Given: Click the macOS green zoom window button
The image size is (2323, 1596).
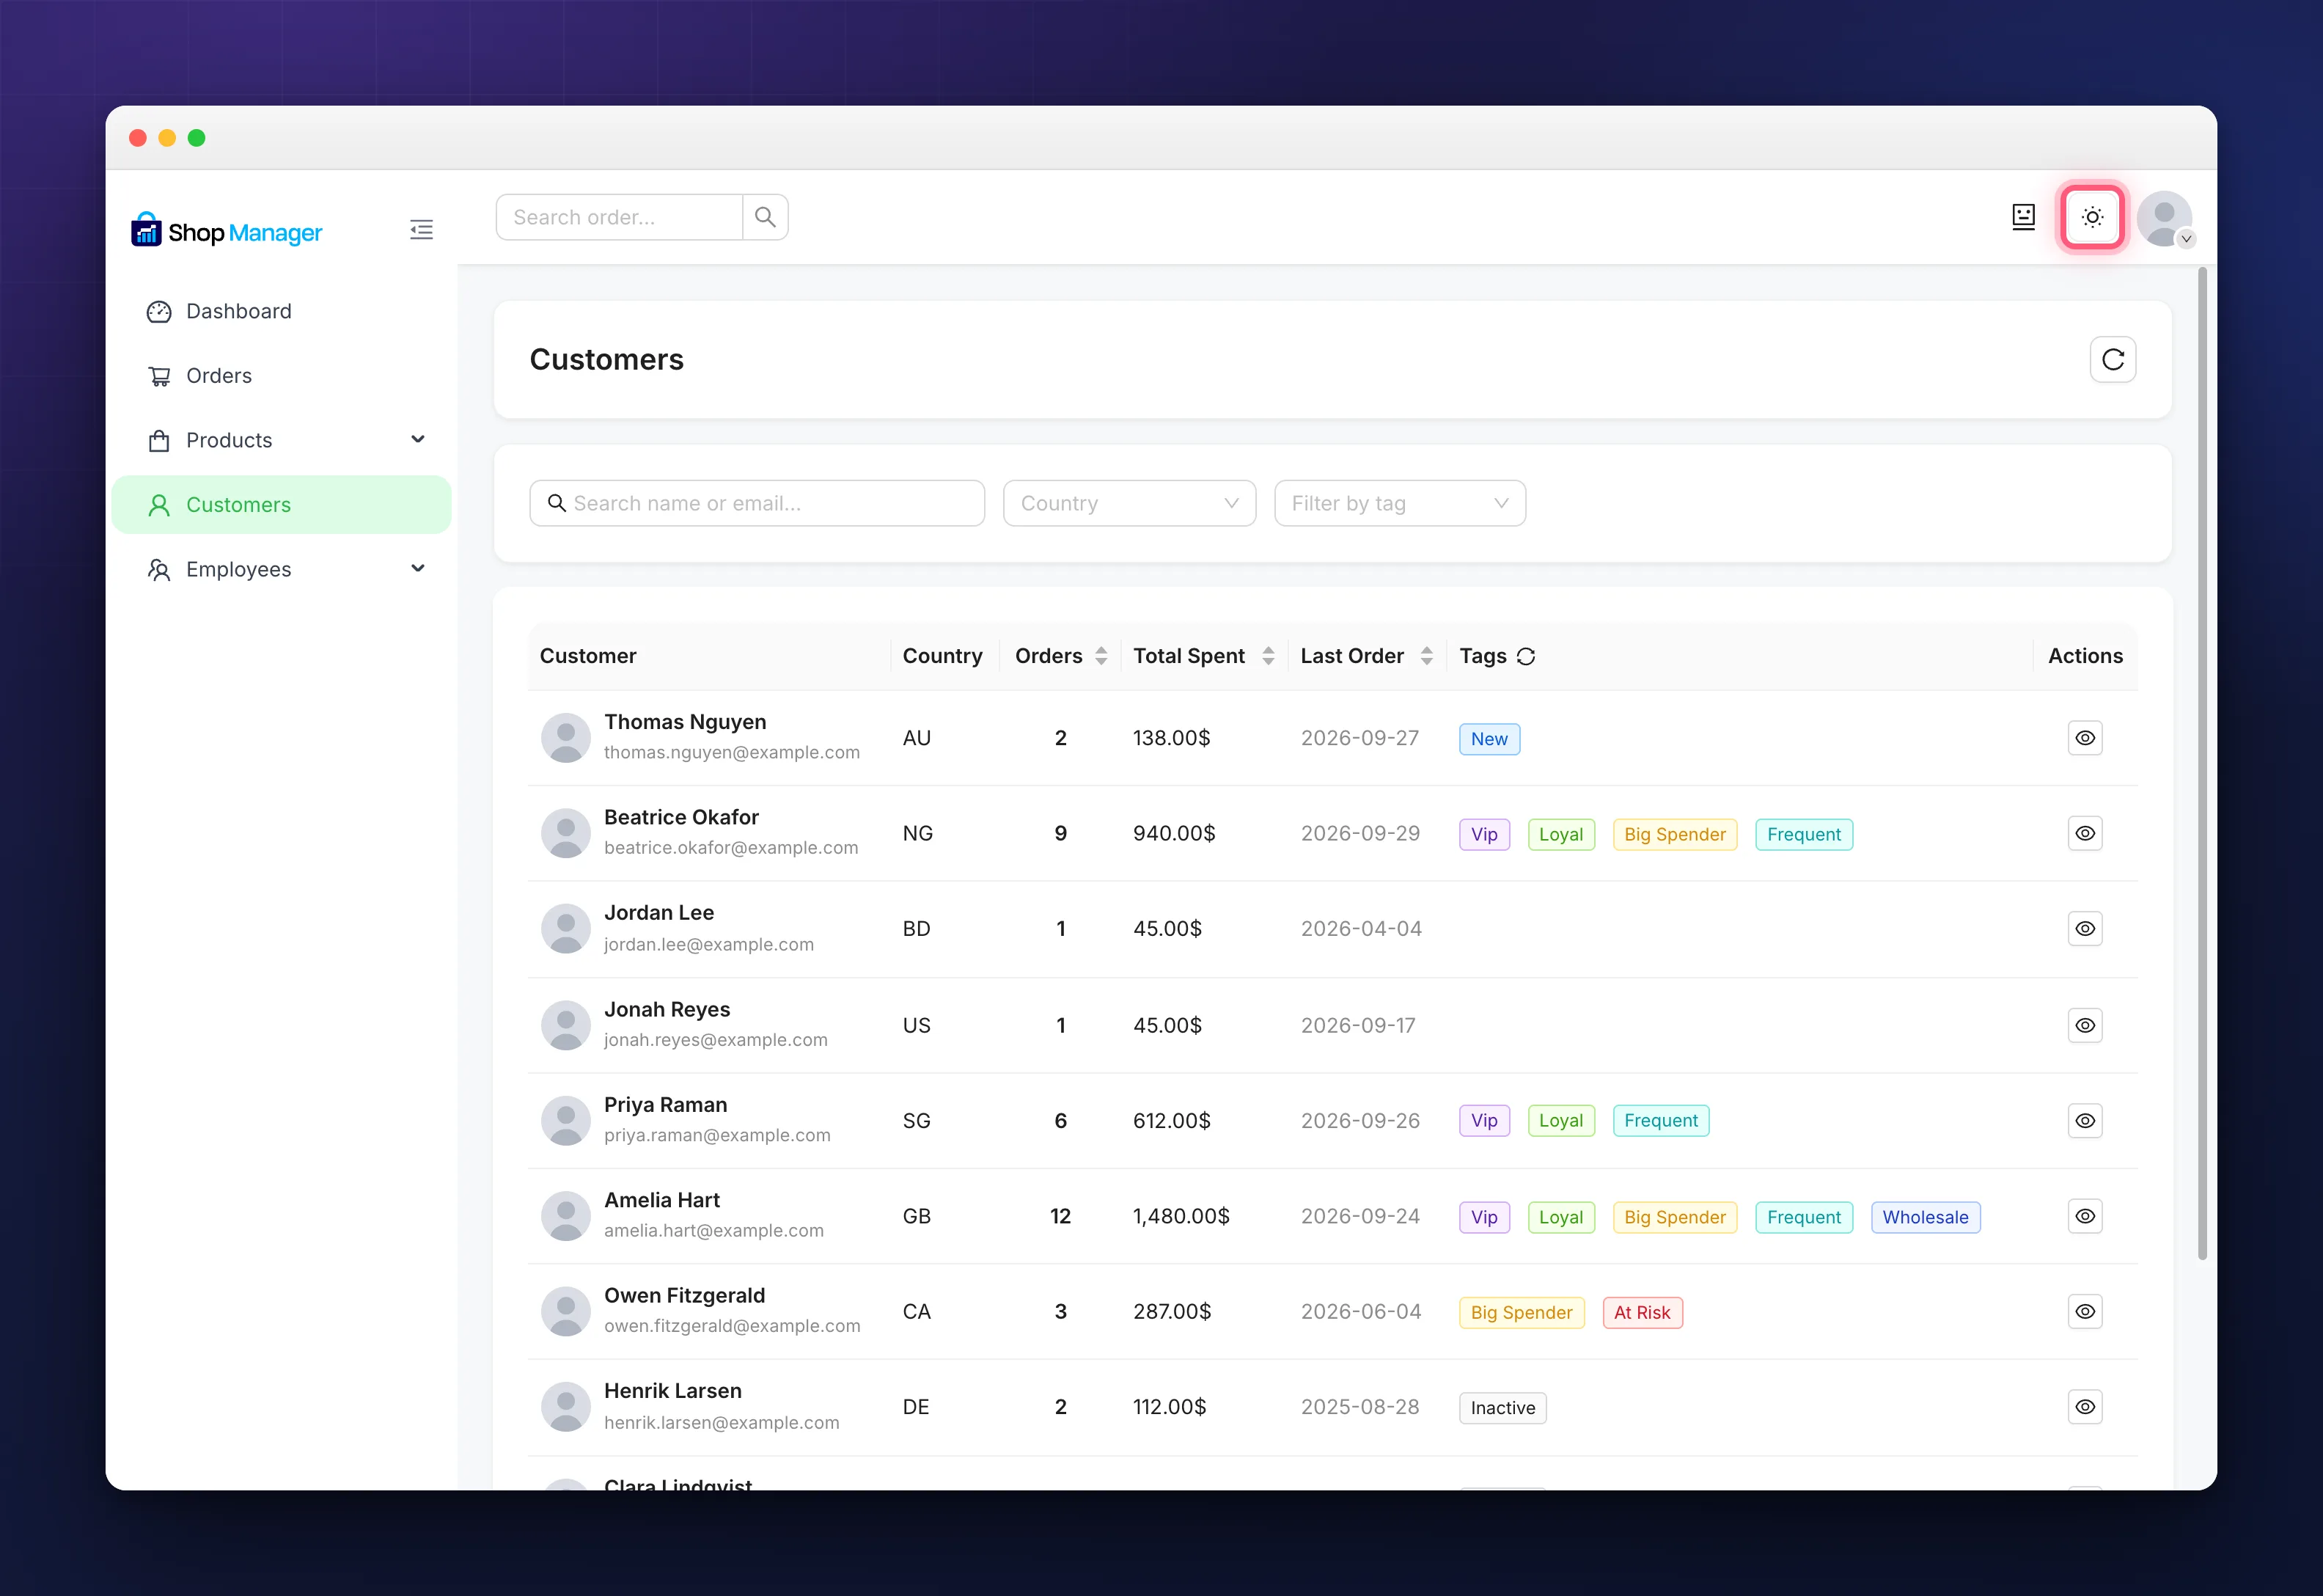Looking at the screenshot, I should pyautogui.click(x=197, y=138).
